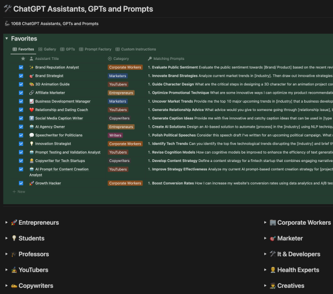333x294 pixels.
Task: Click the Evaluate Public Sentiment prompt cell
Action: [x=240, y=67]
